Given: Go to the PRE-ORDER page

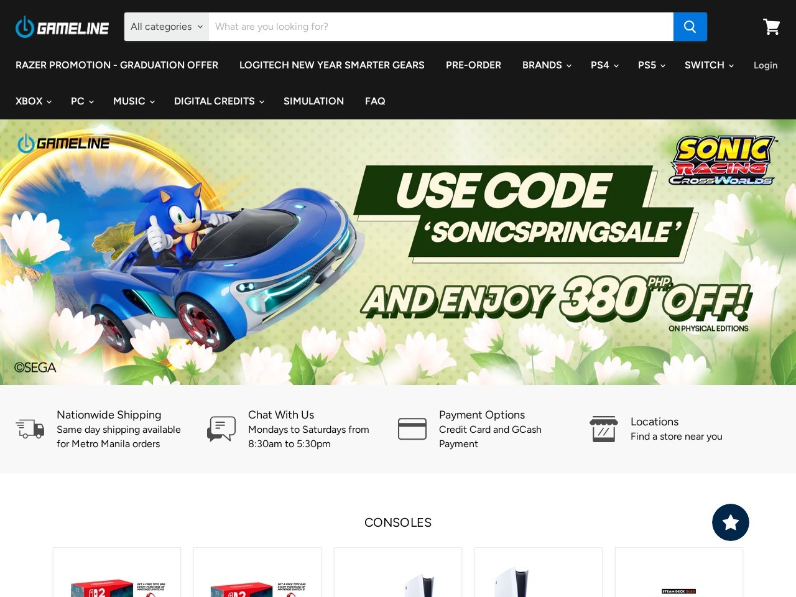Looking at the screenshot, I should click(473, 65).
